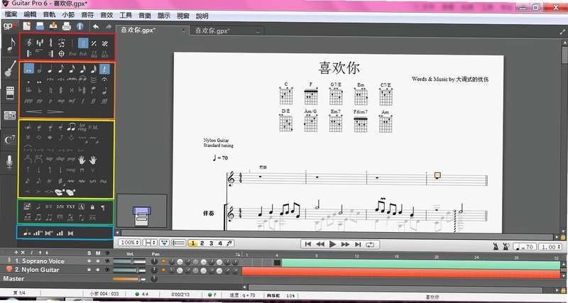This screenshot has height=303, width=568.
Task: Select the whole note duration
Action: coord(29,68)
